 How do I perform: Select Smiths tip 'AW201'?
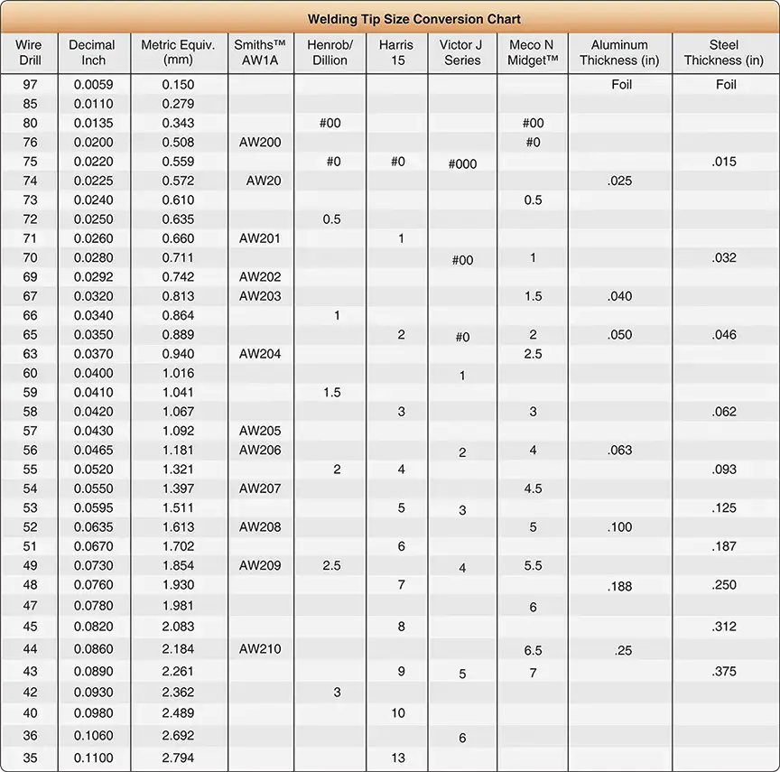click(x=260, y=238)
